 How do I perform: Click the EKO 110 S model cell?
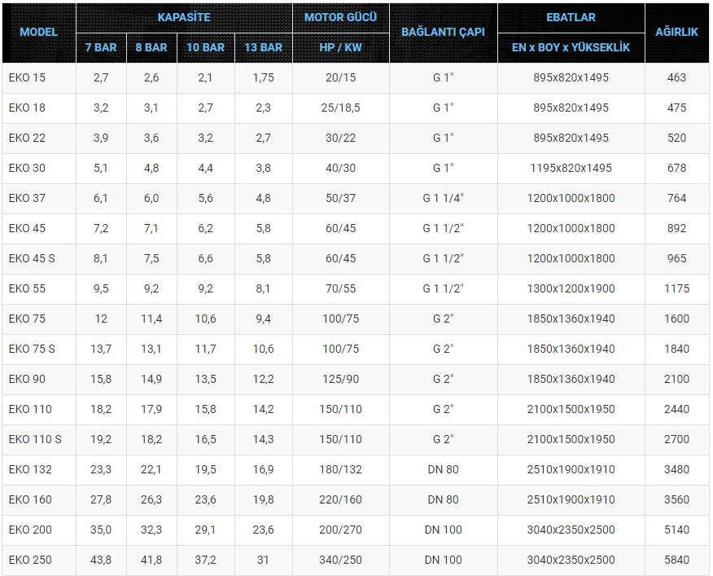[38, 439]
